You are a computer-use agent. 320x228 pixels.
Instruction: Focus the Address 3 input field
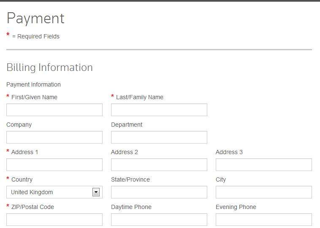pyautogui.click(x=263, y=165)
